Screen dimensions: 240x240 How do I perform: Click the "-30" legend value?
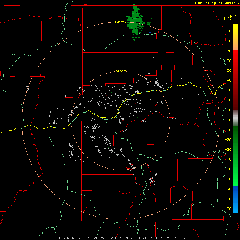click(228, 150)
